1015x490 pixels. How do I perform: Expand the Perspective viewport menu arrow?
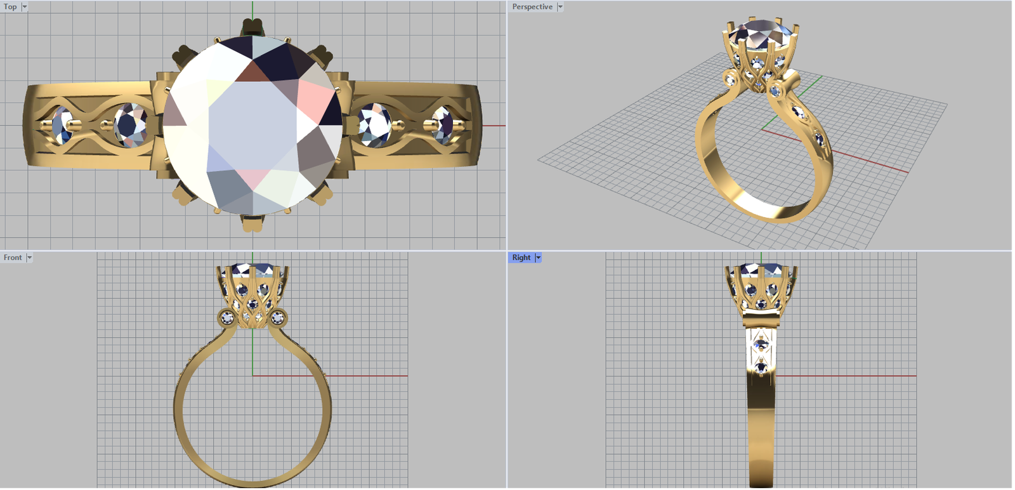point(560,7)
